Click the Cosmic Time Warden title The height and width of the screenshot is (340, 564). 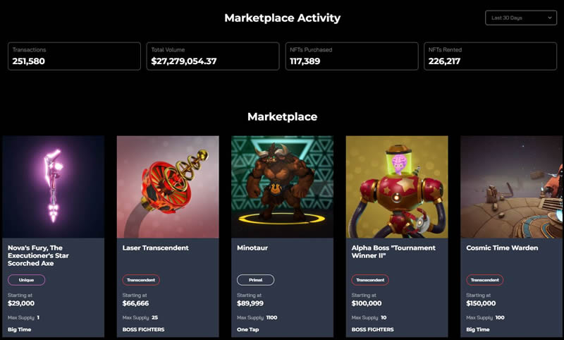(502, 248)
